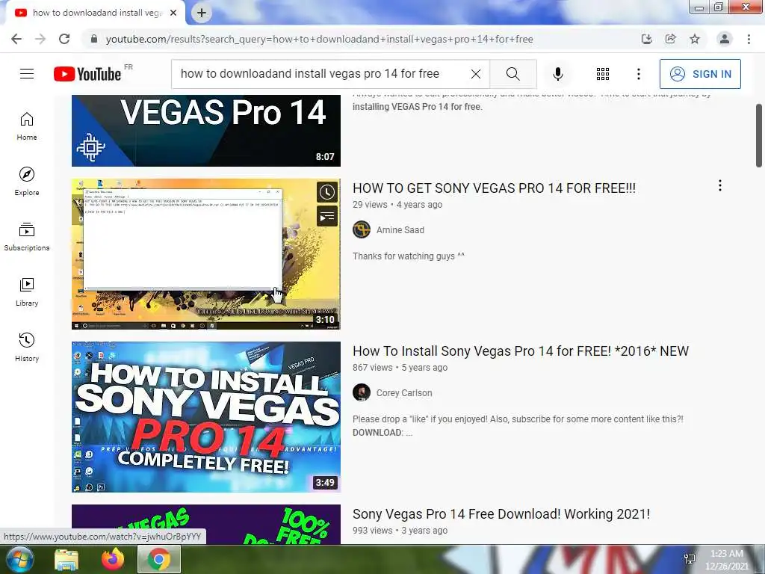Select the Chrome taskbar button
765x574 pixels.
tap(159, 559)
